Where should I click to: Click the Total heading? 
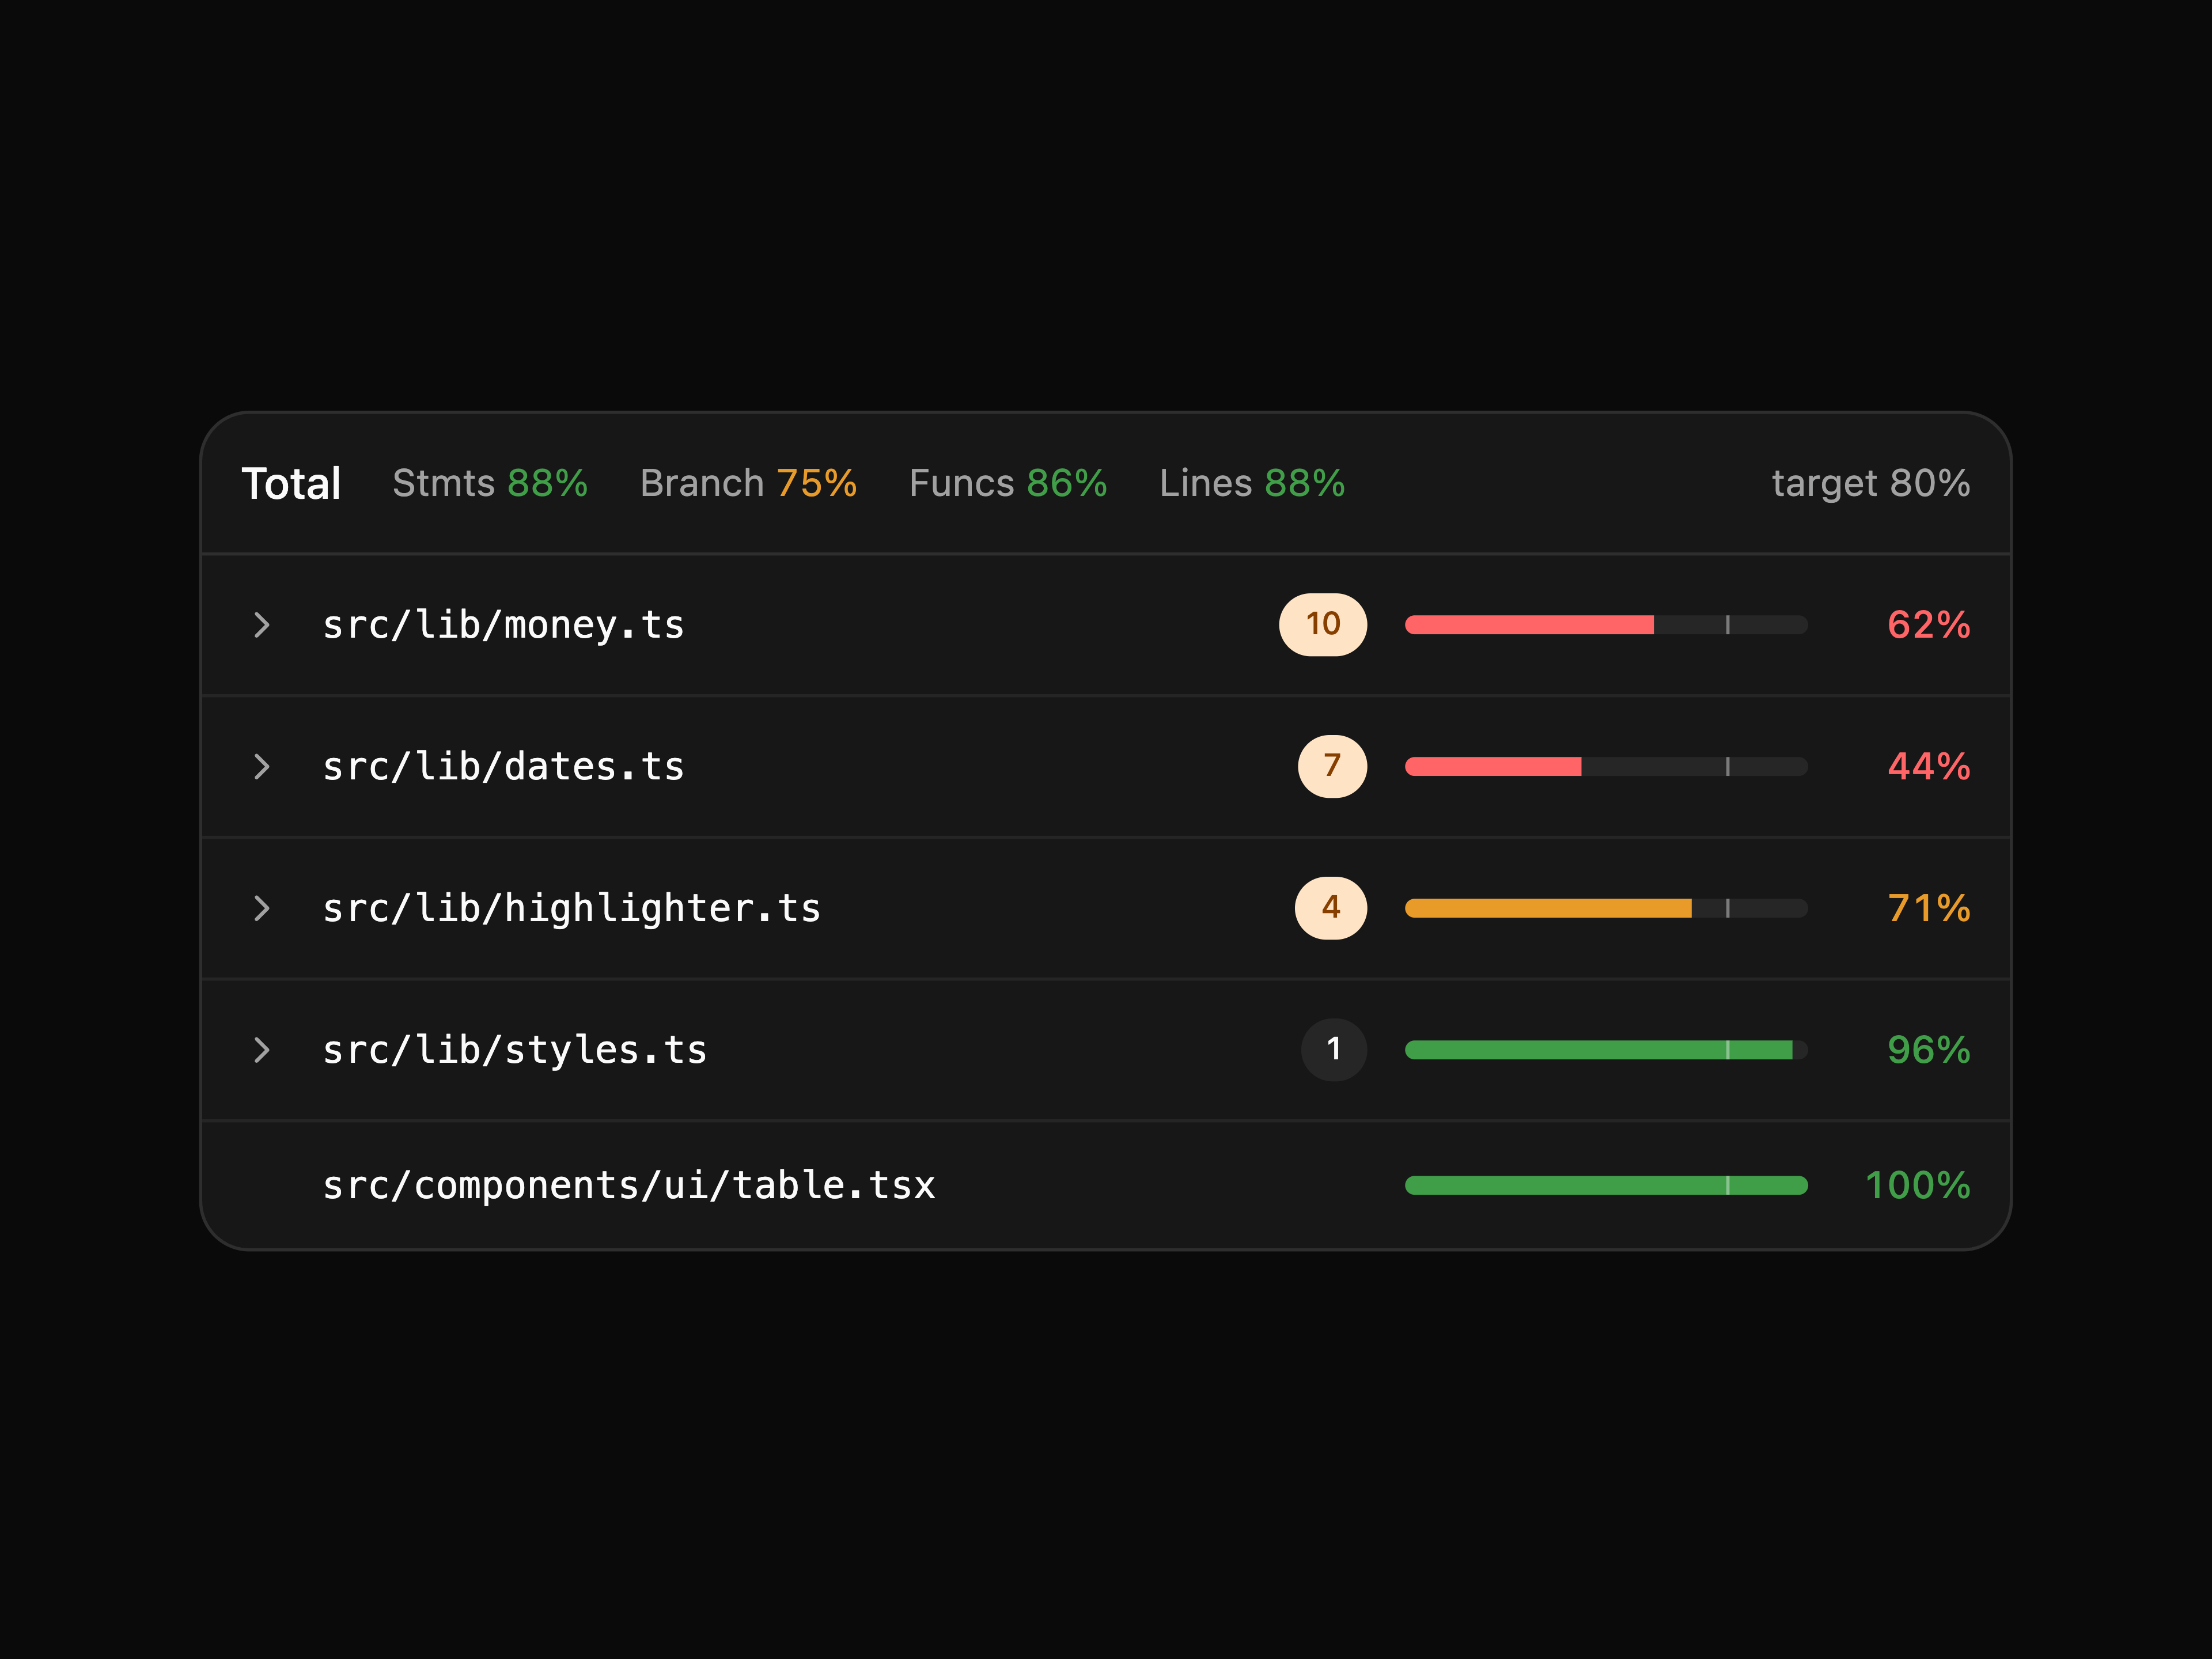[291, 484]
